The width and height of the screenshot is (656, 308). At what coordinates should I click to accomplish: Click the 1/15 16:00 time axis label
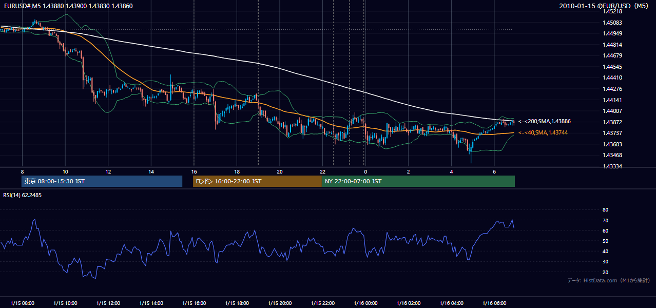[194, 303]
